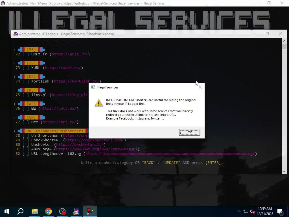Click the [DA] category arrow marker
Image resolution: width=289 pixels, height=217 pixels.
point(14,77)
